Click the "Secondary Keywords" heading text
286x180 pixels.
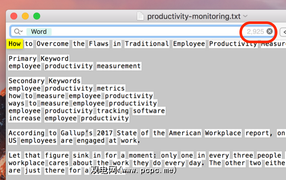[x=44, y=81]
